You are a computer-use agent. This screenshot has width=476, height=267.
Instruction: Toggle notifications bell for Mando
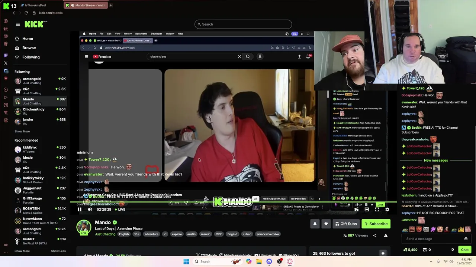tap(315, 224)
